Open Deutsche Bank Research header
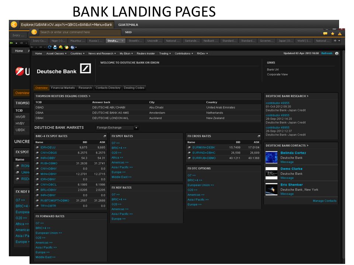The image size is (354, 265). pyautogui.click(x=287, y=96)
